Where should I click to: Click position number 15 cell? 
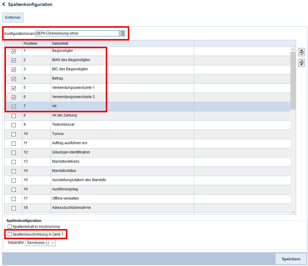pyautogui.click(x=37, y=181)
